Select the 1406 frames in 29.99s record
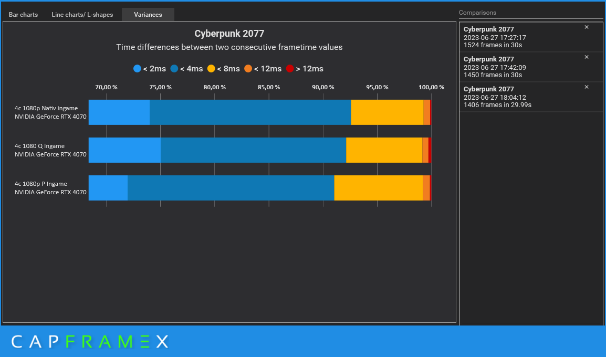The width and height of the screenshot is (606, 357). [x=530, y=97]
